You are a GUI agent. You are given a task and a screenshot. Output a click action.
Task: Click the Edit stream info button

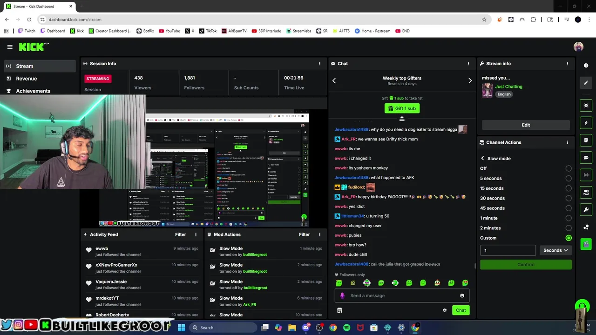[526, 125]
